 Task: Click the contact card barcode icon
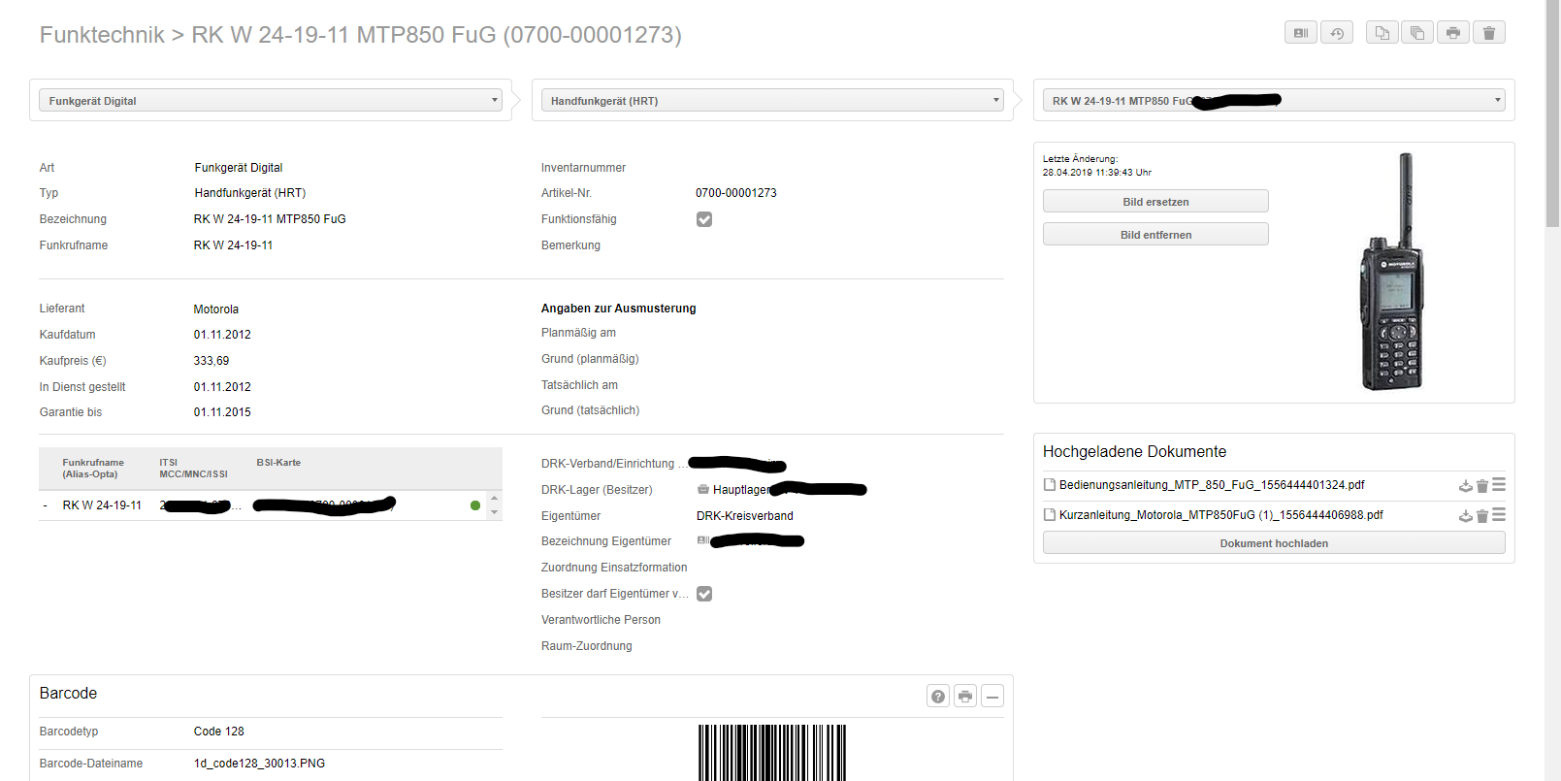(1301, 33)
